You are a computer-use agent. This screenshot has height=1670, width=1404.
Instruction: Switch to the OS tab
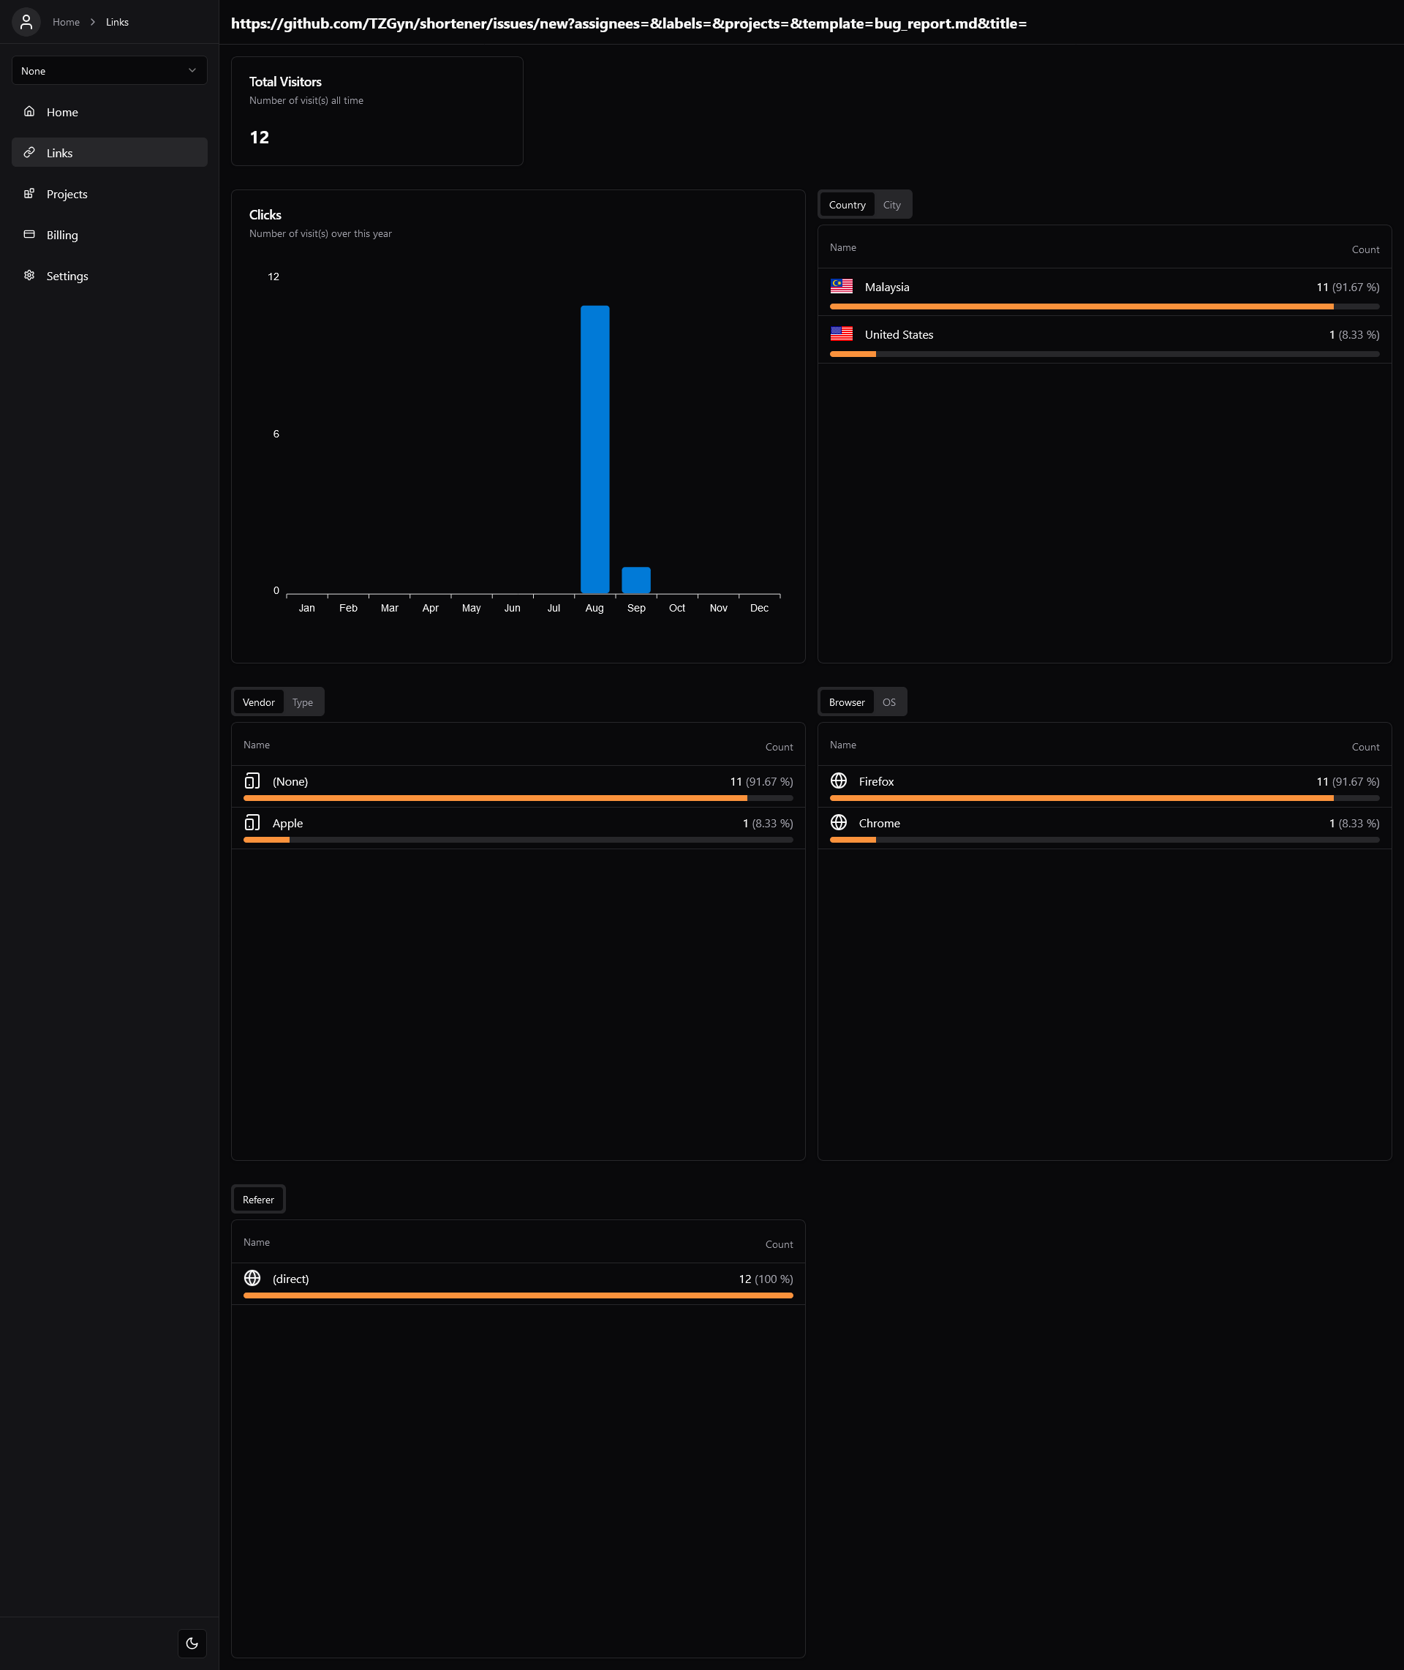(x=888, y=702)
